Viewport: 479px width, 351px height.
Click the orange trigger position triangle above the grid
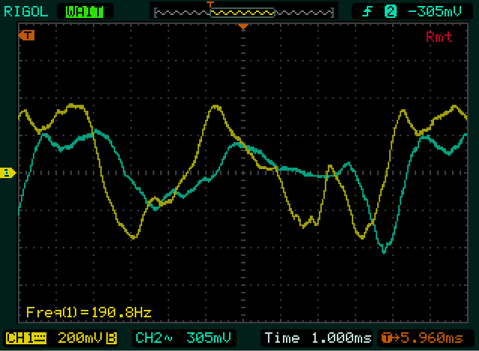coord(242,27)
